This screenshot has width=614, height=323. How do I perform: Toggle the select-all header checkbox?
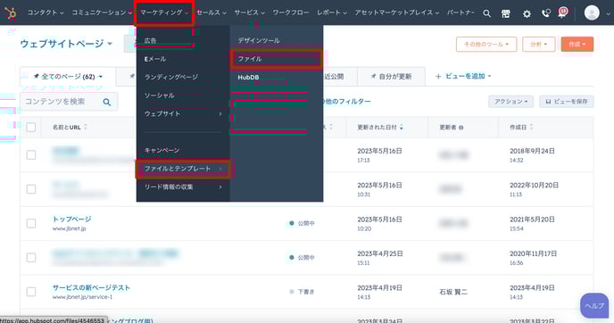(x=31, y=128)
